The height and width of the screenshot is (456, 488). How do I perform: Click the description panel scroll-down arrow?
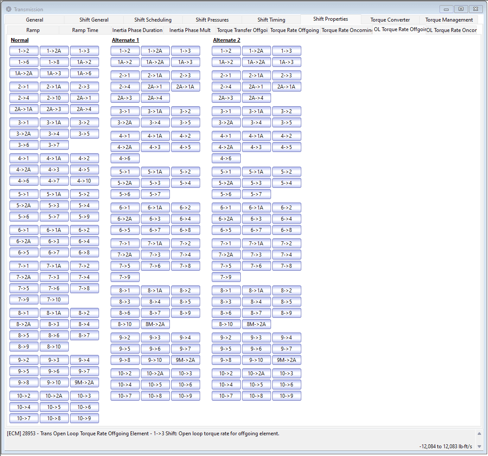[x=479, y=446]
